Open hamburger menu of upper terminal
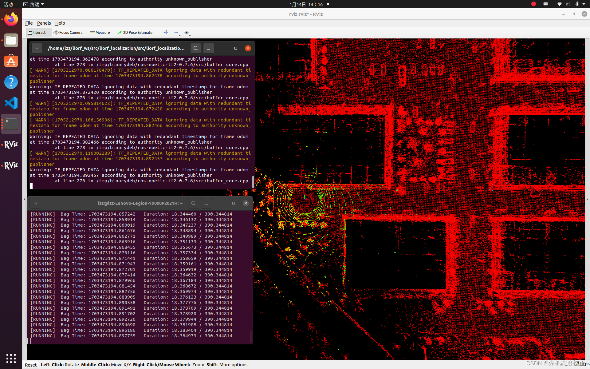This screenshot has height=369, width=590. [209, 48]
